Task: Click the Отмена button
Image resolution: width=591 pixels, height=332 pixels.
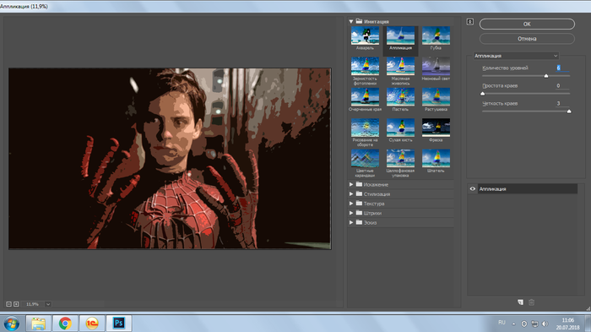Action: click(527, 39)
